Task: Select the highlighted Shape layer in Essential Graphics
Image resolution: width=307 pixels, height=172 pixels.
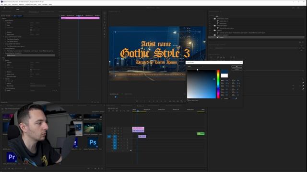Action: click(x=257, y=37)
